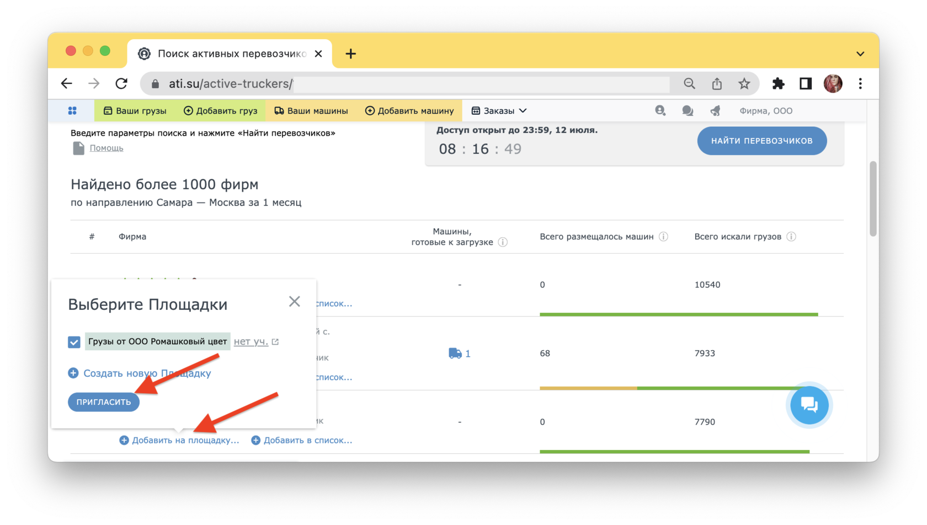Screen dimensions: 927x525
Task: Open Chrome three-dot menu
Action: coord(860,84)
